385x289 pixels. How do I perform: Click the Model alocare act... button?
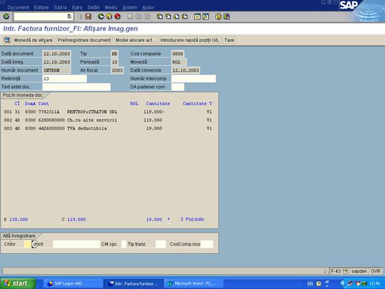pyautogui.click(x=136, y=40)
